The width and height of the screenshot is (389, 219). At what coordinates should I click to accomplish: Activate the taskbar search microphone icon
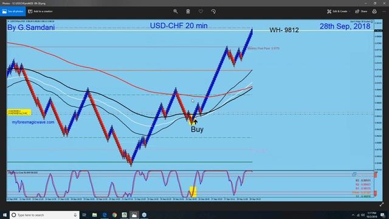[75, 215]
